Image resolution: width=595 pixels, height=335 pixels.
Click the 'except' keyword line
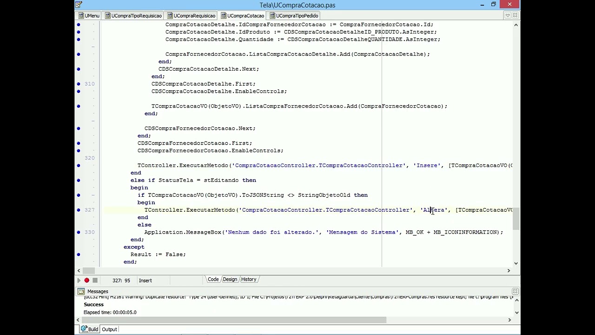[x=134, y=247]
